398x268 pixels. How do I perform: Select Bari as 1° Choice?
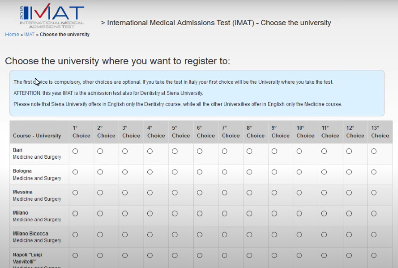(75, 151)
